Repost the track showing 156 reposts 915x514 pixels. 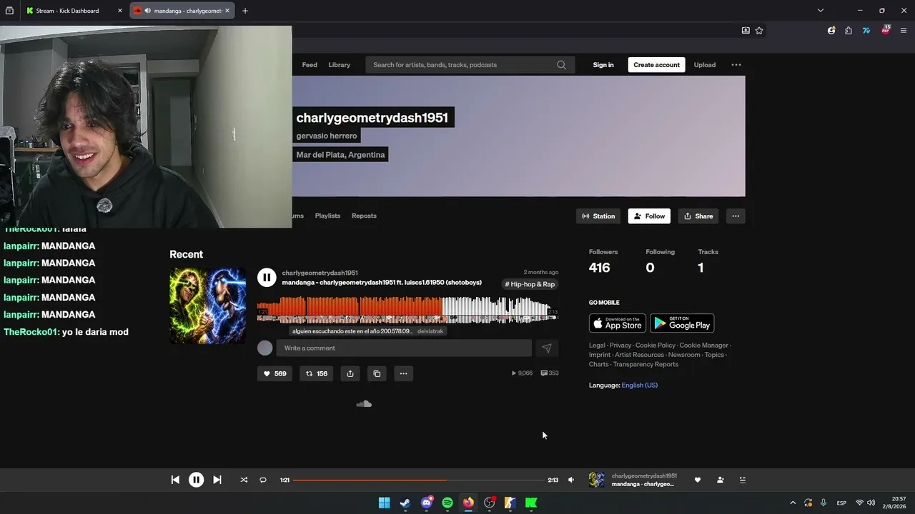coord(317,373)
